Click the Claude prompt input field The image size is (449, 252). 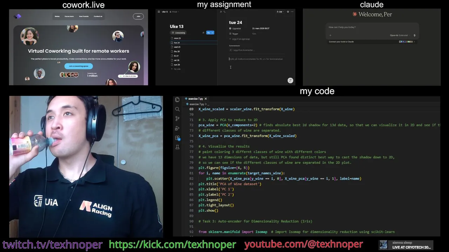pos(372,27)
